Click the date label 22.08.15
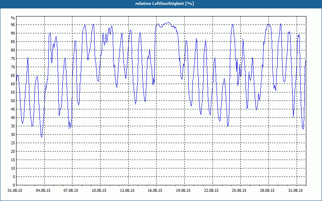Viewport: 322px width, 201px height. pyautogui.click(x=211, y=191)
